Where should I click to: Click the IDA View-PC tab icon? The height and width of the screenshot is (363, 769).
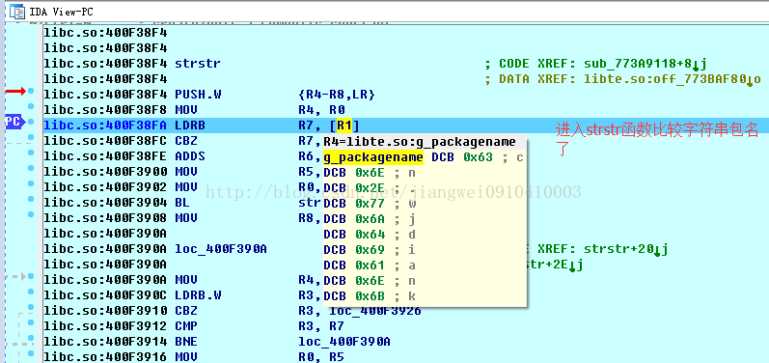click(17, 12)
